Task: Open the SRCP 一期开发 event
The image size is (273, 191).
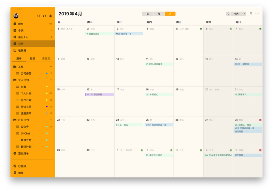Action: click(x=248, y=64)
